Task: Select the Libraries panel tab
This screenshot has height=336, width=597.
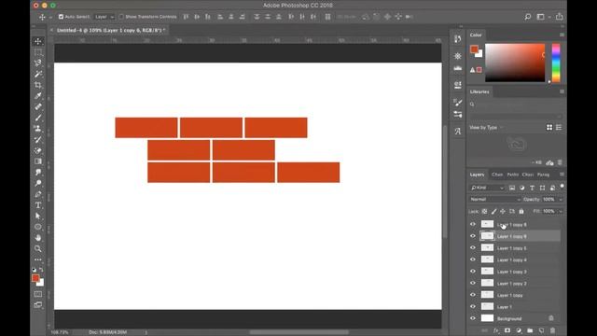Action: coord(479,91)
